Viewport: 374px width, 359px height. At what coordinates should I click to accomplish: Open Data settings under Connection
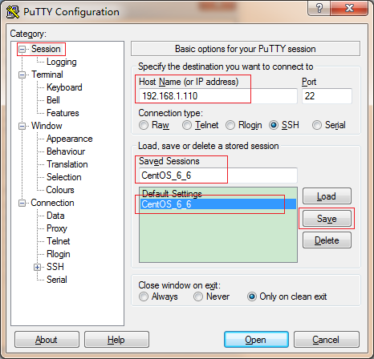tap(55, 216)
